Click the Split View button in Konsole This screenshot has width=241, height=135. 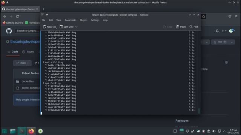pyautogui.click(x=67, y=27)
